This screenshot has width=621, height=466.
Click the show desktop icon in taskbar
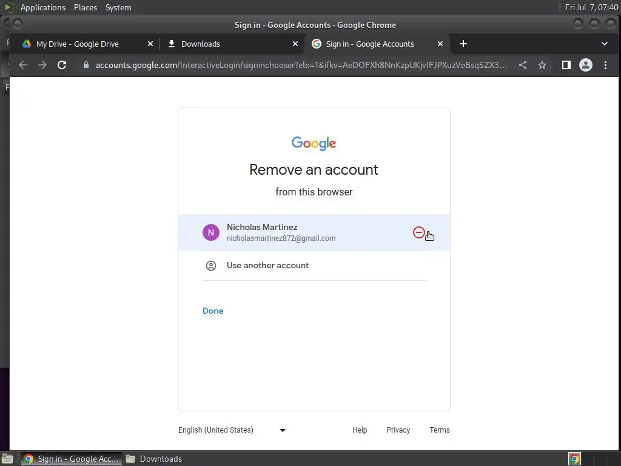(x=7, y=459)
